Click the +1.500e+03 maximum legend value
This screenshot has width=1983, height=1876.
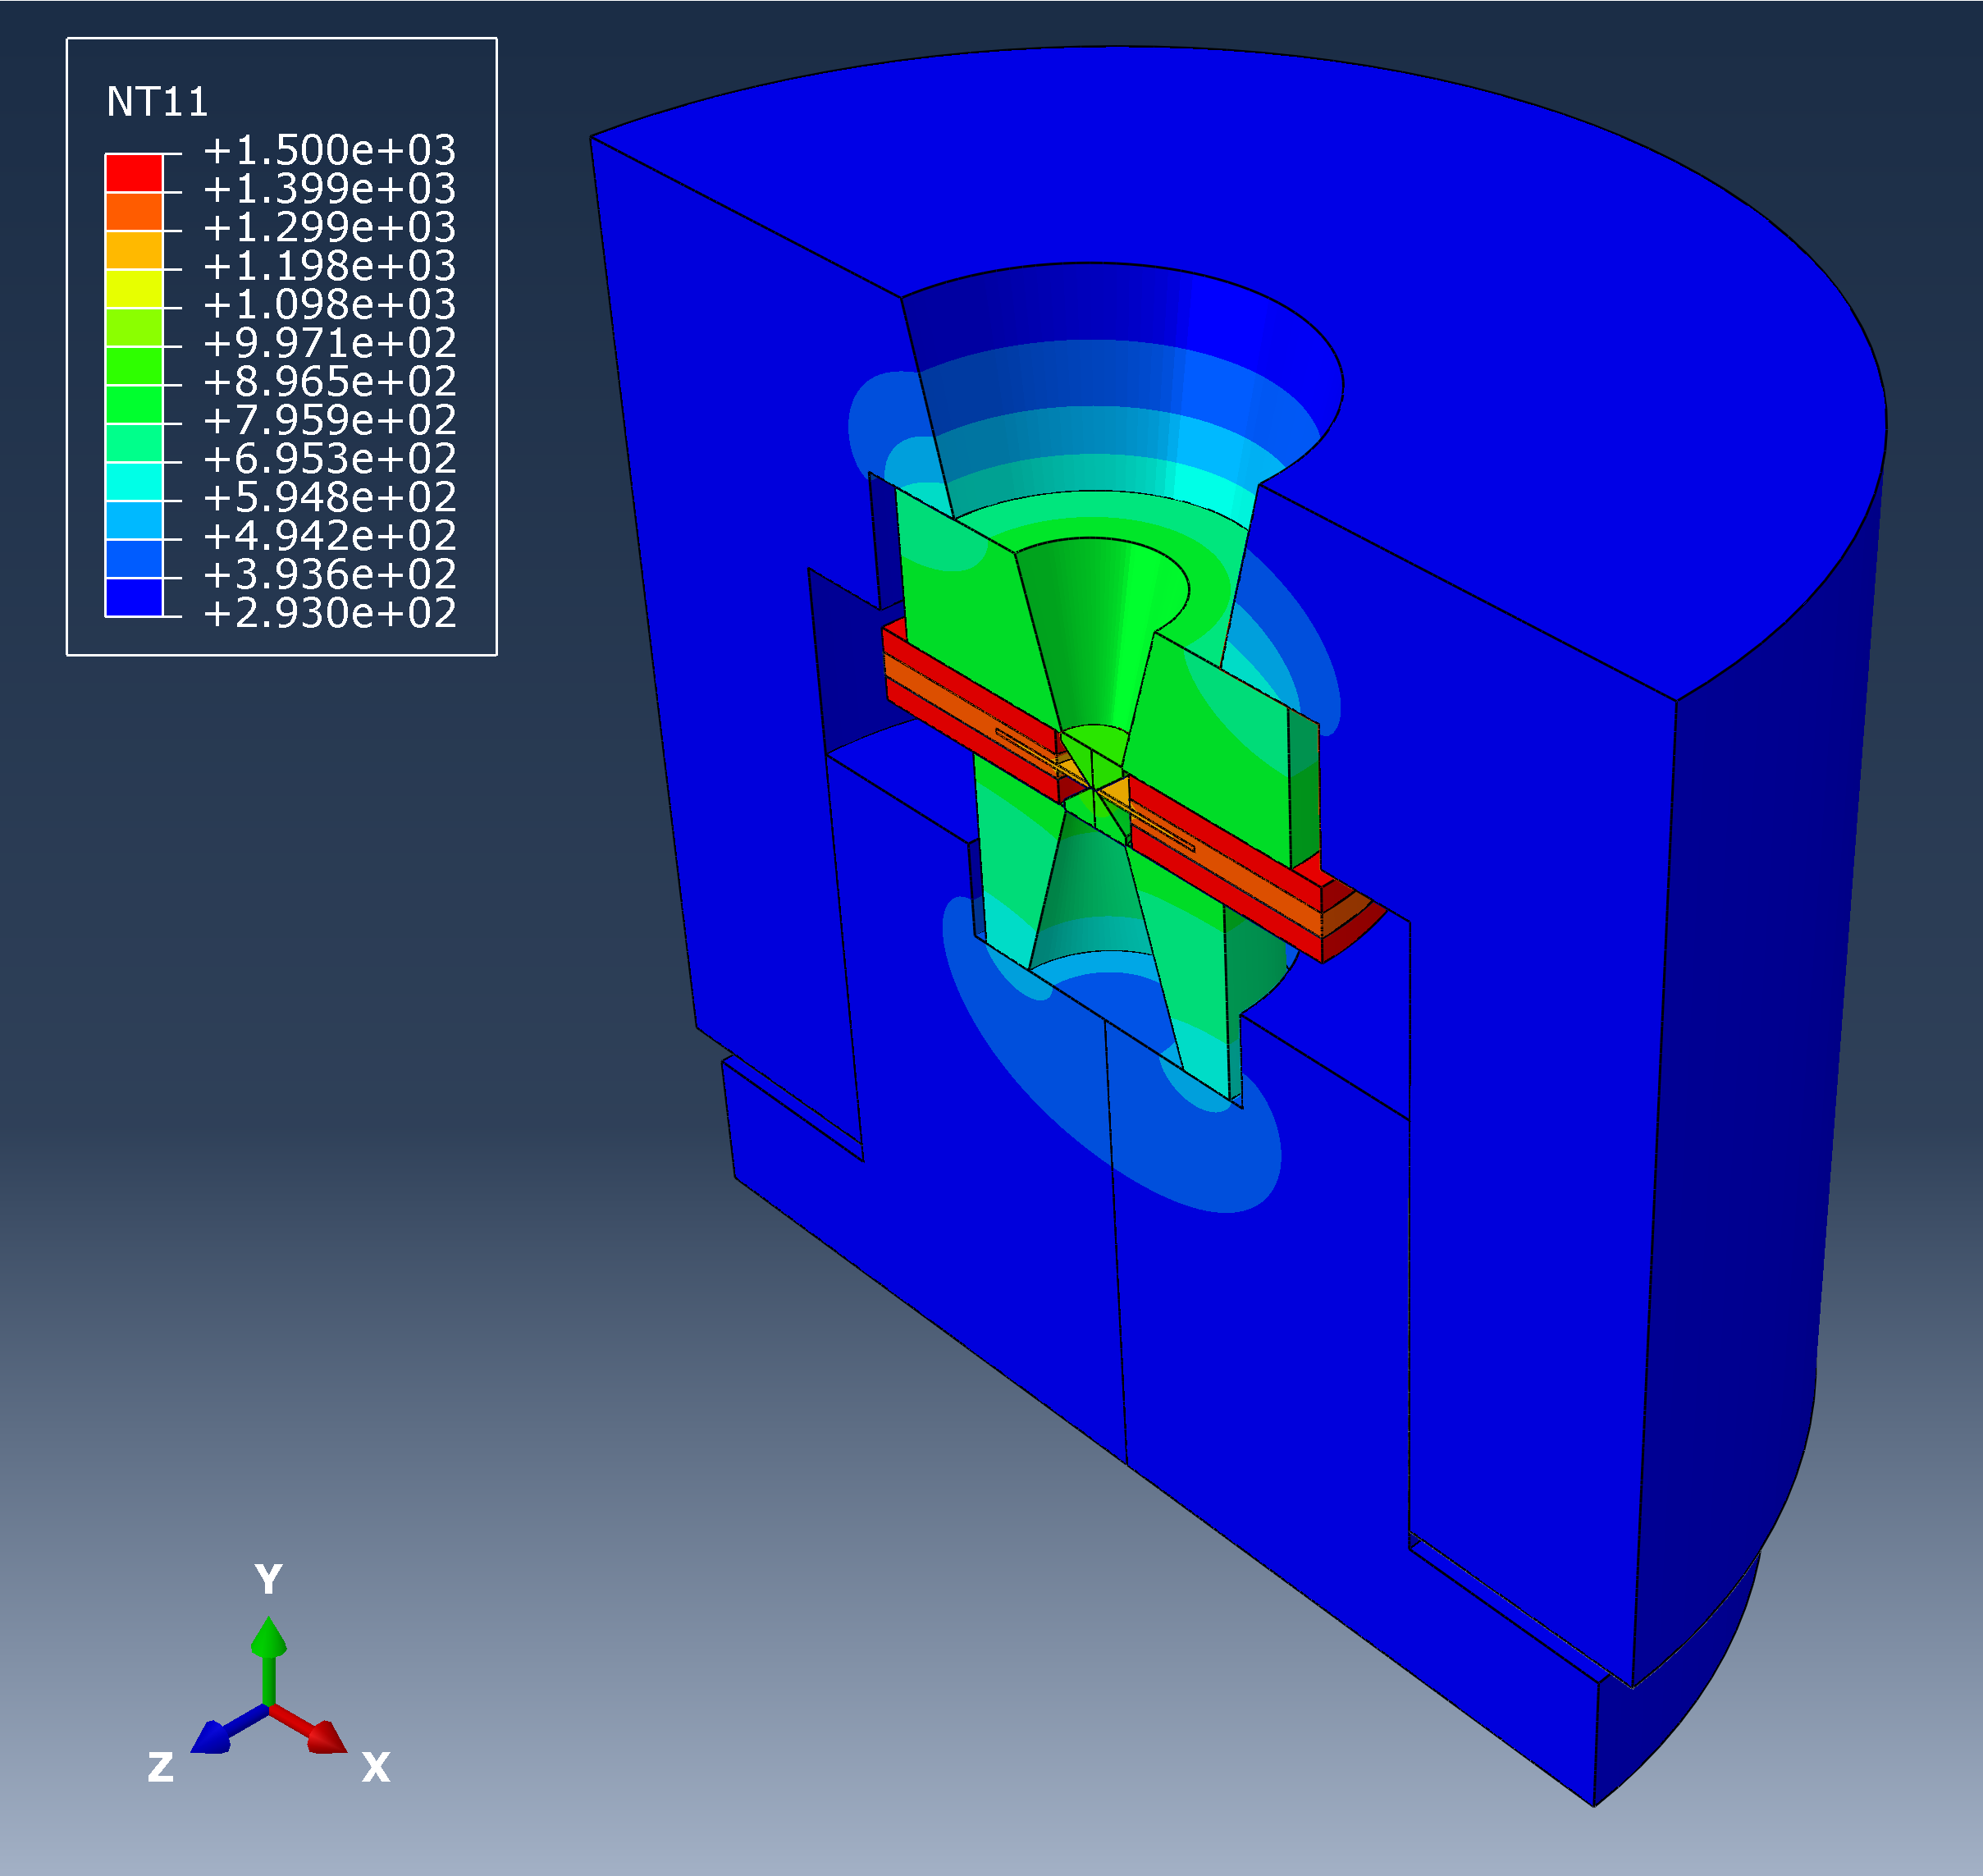click(329, 150)
